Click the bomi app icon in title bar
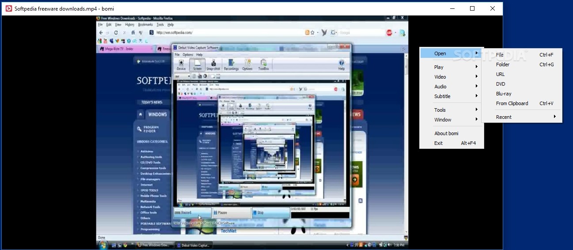Image resolution: width=573 pixels, height=250 pixels. point(8,8)
